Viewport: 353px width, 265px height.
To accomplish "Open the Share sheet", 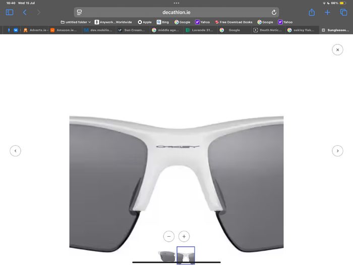I will click(312, 12).
